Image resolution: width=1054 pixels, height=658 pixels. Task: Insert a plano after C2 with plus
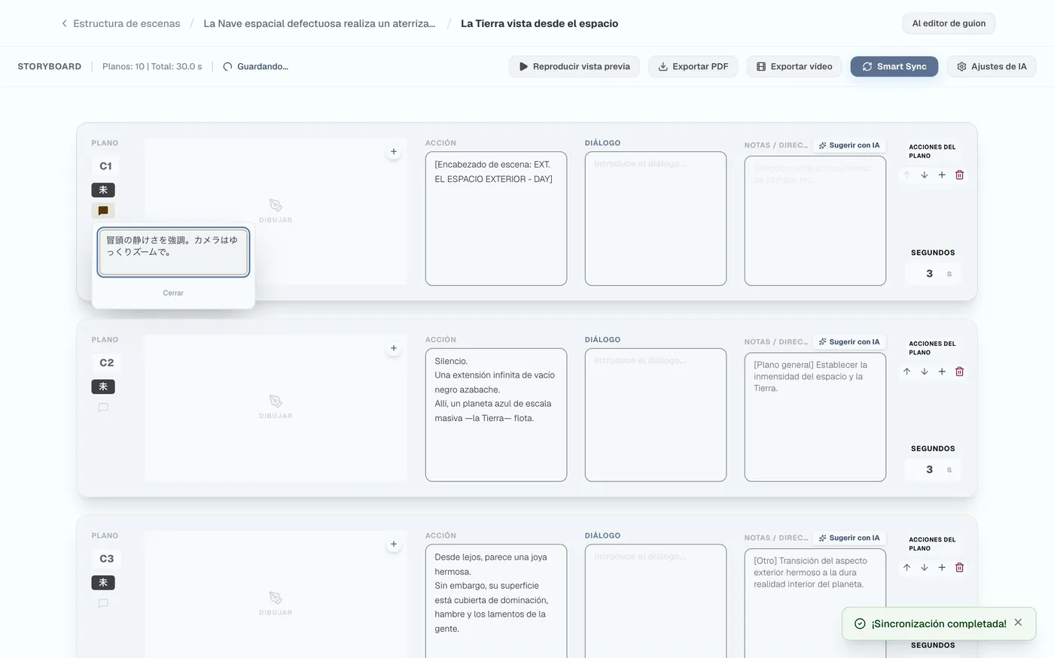[942, 371]
